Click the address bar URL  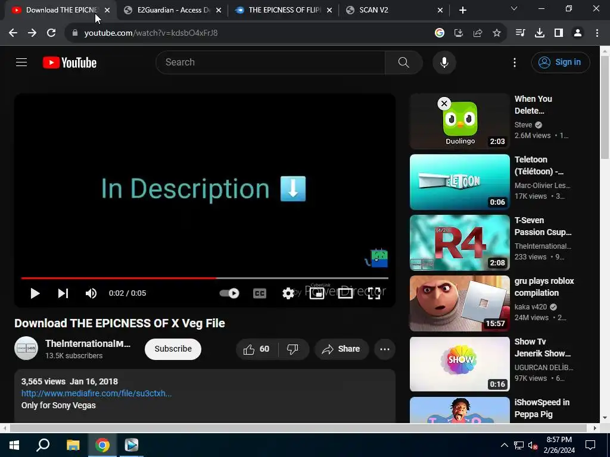click(151, 33)
